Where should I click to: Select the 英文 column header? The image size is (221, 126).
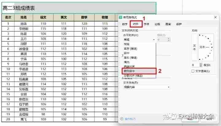[64, 17]
